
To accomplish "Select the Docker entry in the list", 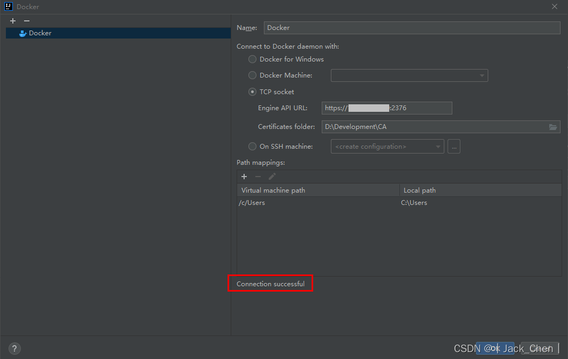I will coord(118,33).
